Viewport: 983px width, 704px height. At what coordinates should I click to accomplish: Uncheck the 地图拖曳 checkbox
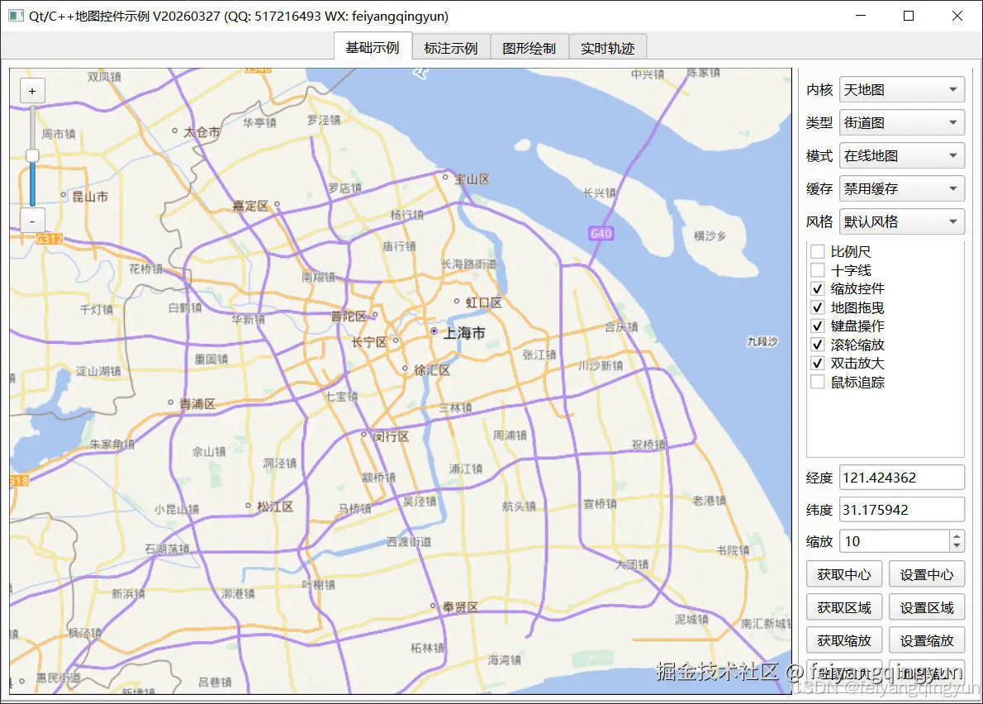pyautogui.click(x=817, y=307)
